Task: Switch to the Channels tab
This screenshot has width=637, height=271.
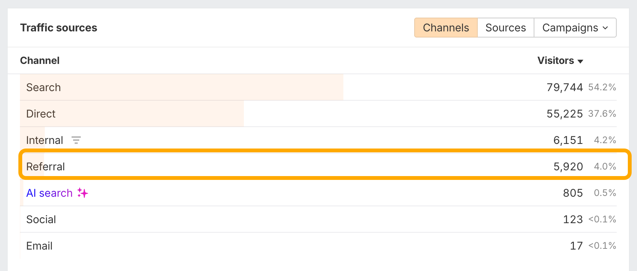Action: coord(446,28)
